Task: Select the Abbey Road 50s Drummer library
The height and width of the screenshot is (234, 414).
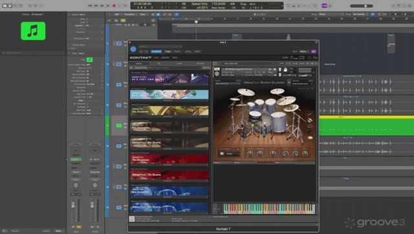Action: coord(169,111)
